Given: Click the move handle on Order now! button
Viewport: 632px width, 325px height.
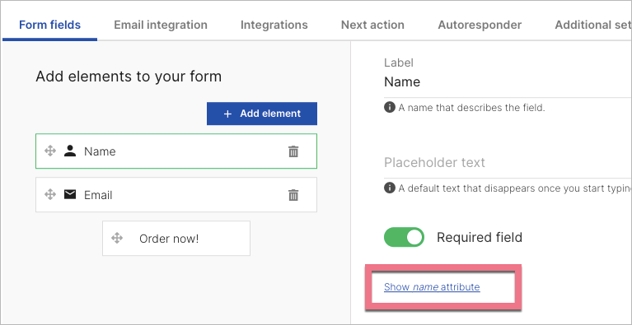Looking at the screenshot, I should pyautogui.click(x=117, y=238).
